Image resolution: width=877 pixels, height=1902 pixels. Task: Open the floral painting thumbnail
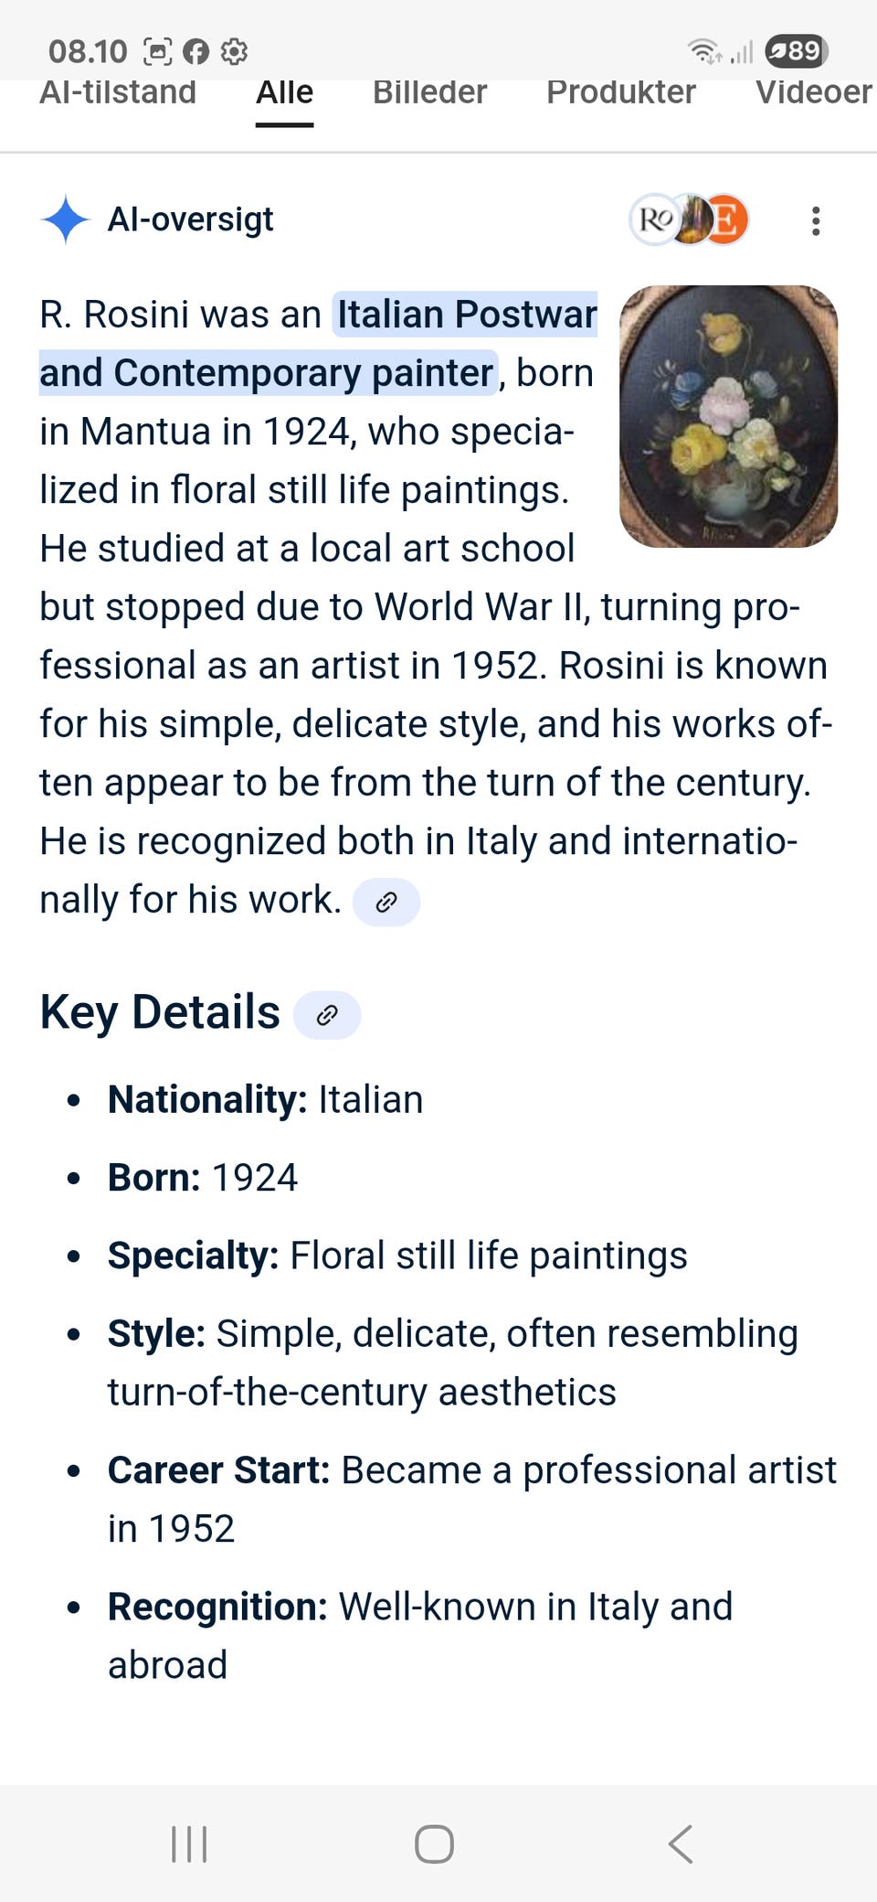[728, 417]
